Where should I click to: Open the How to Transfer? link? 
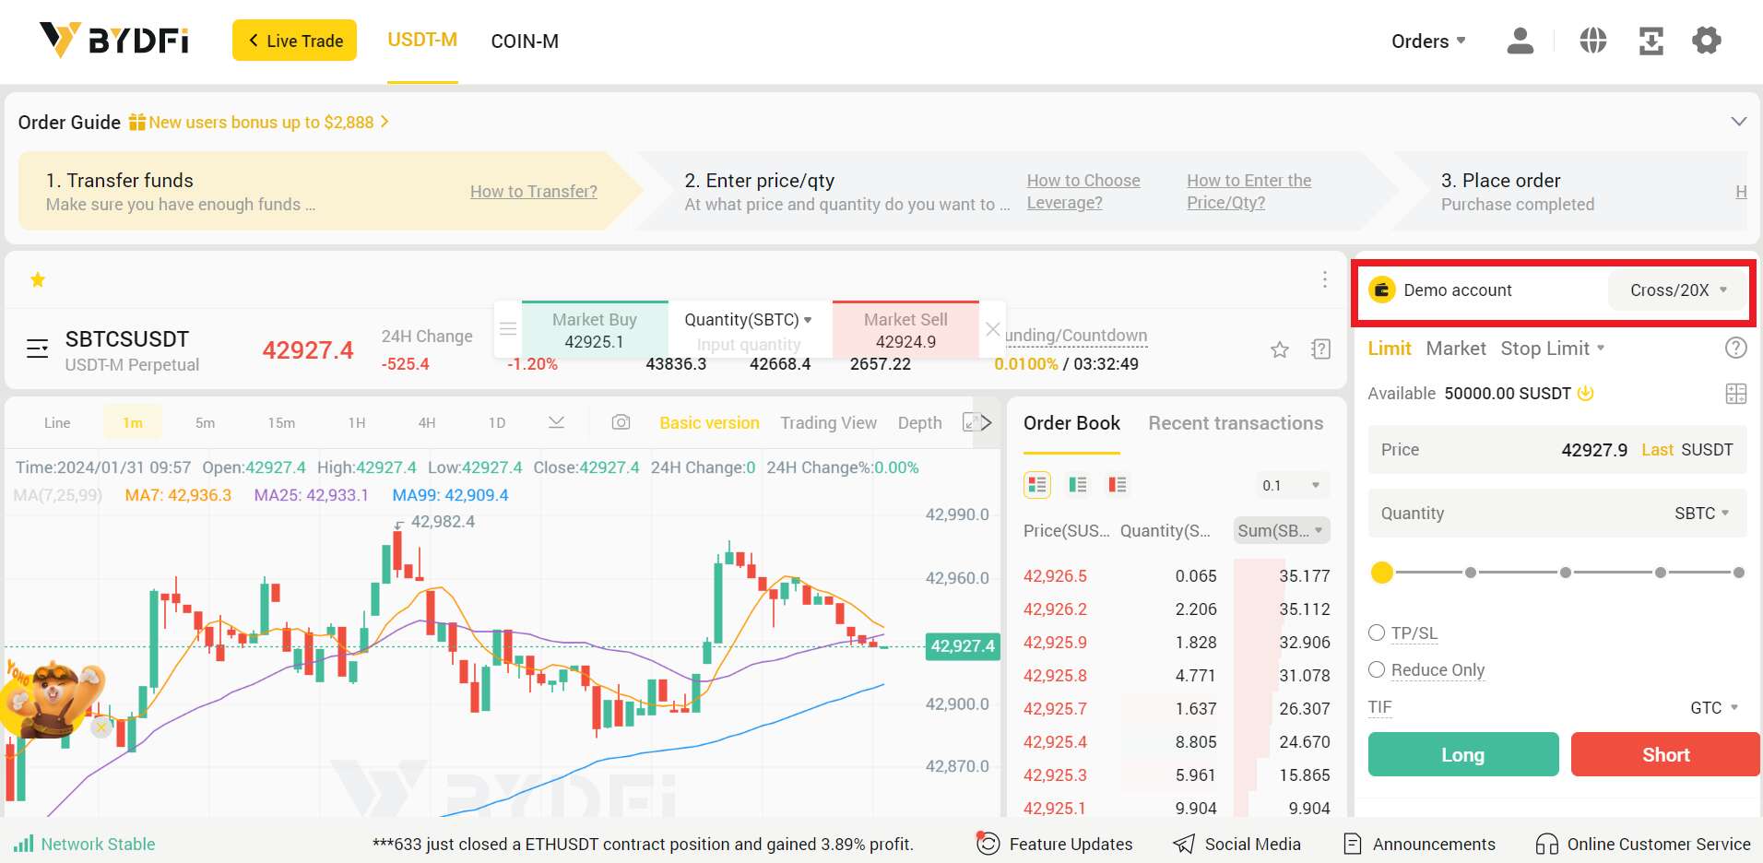click(533, 191)
